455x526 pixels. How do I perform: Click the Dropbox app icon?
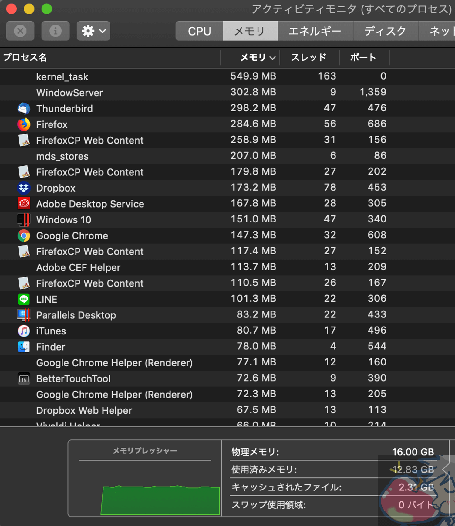pyautogui.click(x=24, y=188)
